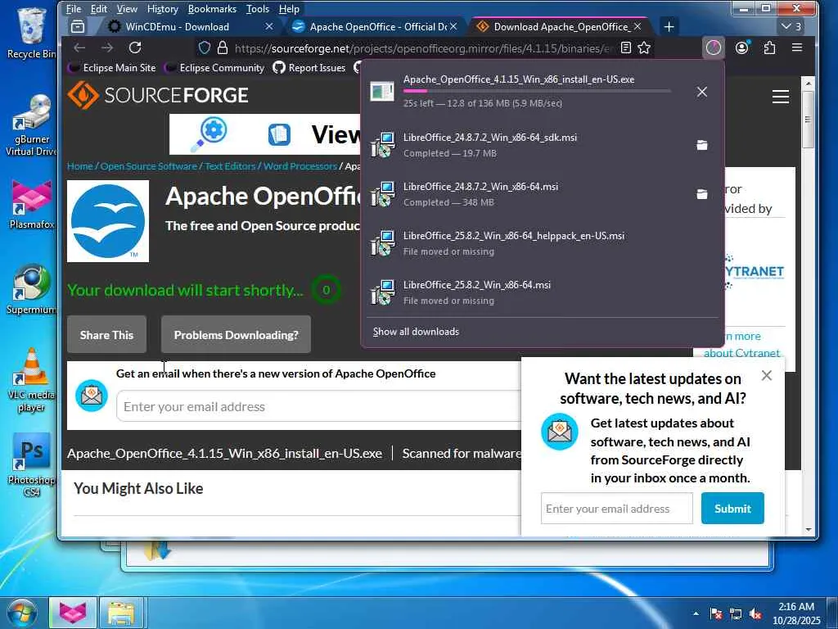Click Show all downloads
The width and height of the screenshot is (838, 629).
(416, 332)
